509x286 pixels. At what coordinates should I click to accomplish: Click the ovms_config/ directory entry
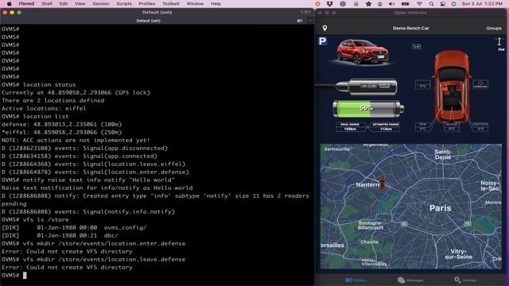tap(126, 228)
